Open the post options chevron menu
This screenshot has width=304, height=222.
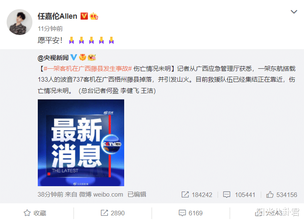tap(294, 12)
